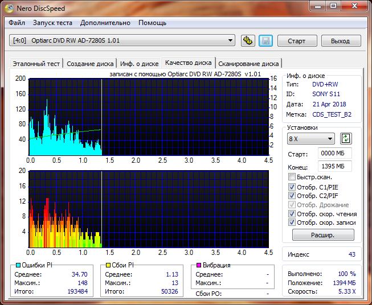The image size is (372, 305).
Task: Switch to the Эталонный тест tab
Action: click(x=36, y=64)
